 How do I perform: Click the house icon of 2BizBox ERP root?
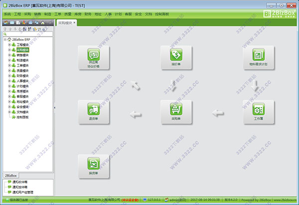point(9,39)
